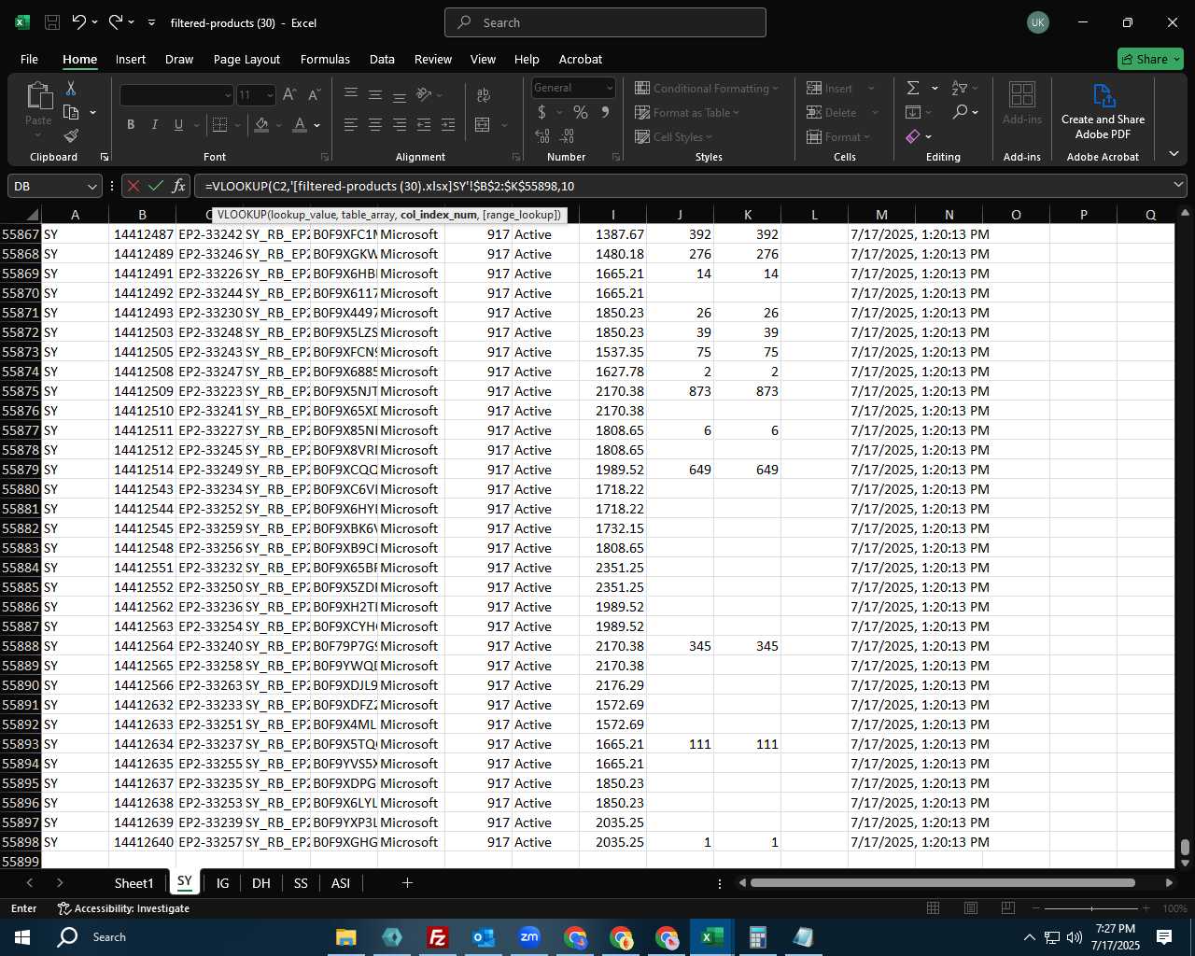
Task: Toggle Bold formatting
Action: (x=131, y=125)
